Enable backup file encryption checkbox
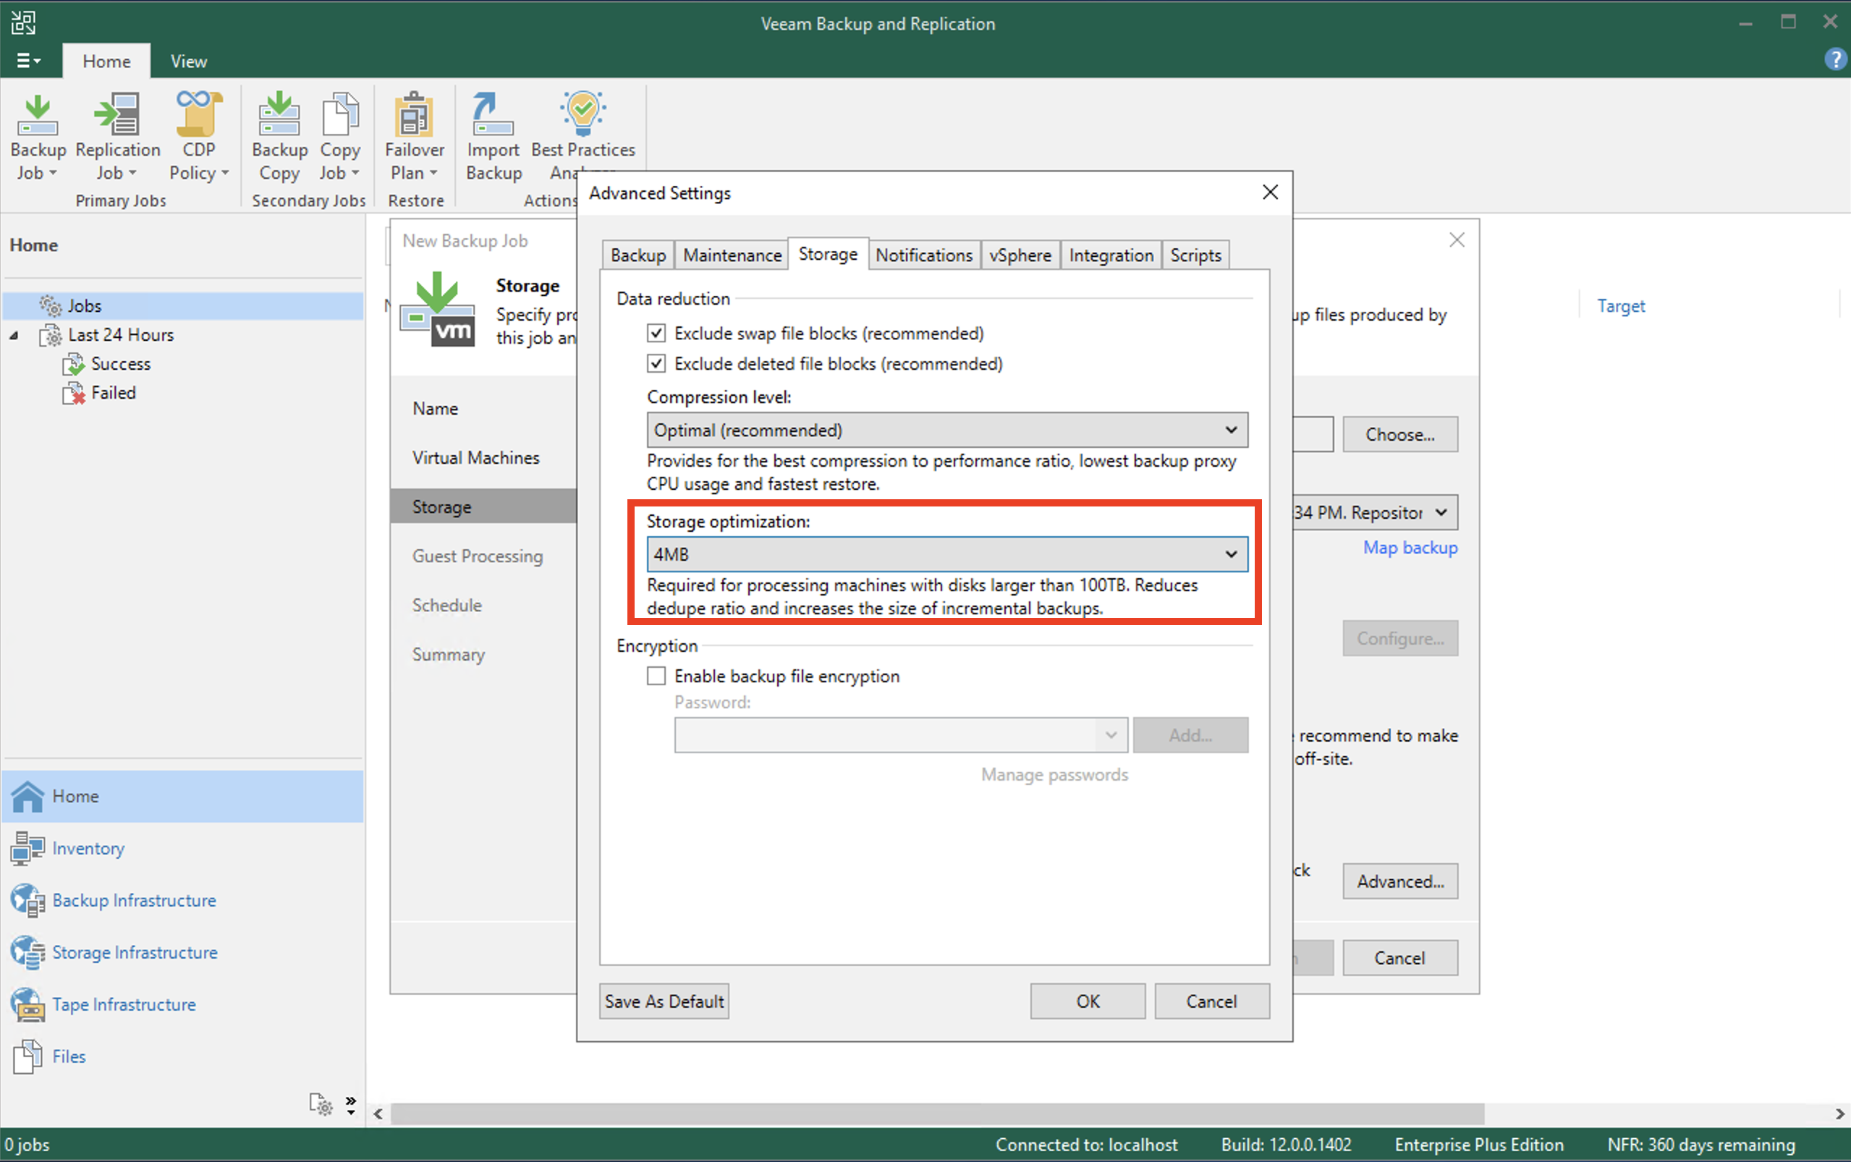The width and height of the screenshot is (1851, 1162). coord(656,676)
